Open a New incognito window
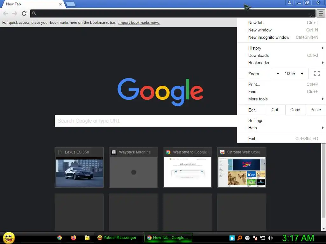This screenshot has width=326, height=244. (281, 37)
